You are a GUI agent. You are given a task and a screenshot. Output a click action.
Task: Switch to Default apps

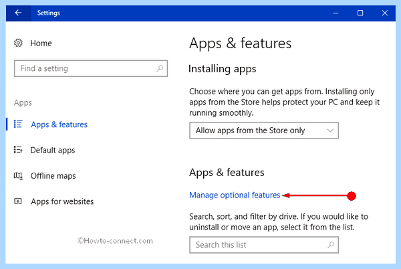click(53, 151)
